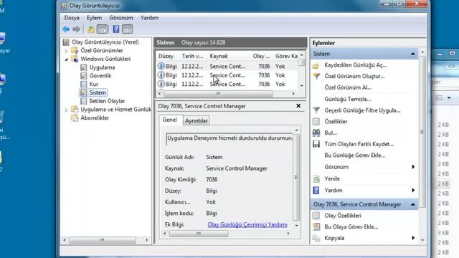Screen dimensions: 459x258
Task: Expand Uygulama ve Hizmet Günlükleri node
Action: 67,110
